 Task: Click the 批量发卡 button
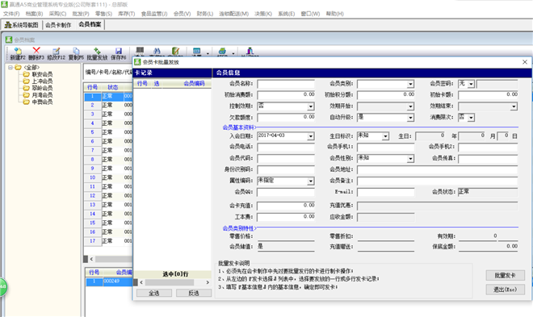pyautogui.click(x=505, y=275)
